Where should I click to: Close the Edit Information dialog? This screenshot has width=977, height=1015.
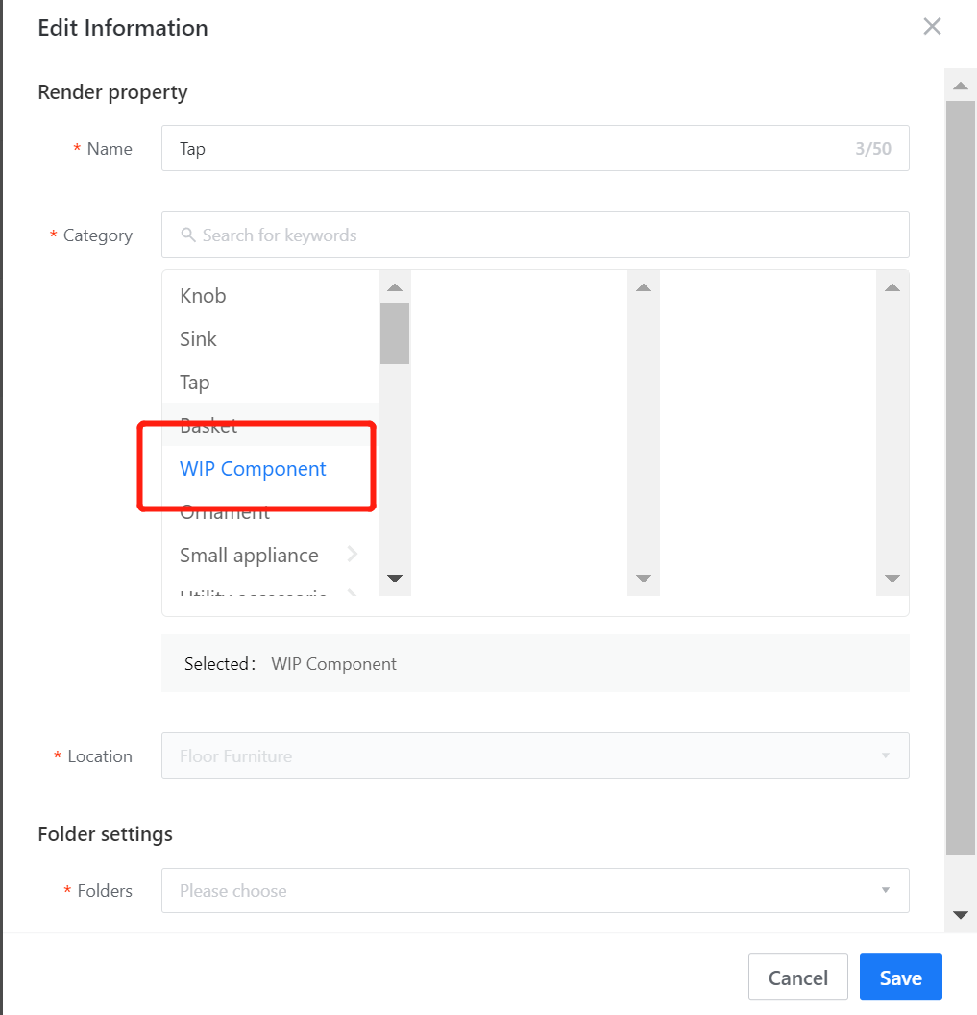(x=932, y=27)
